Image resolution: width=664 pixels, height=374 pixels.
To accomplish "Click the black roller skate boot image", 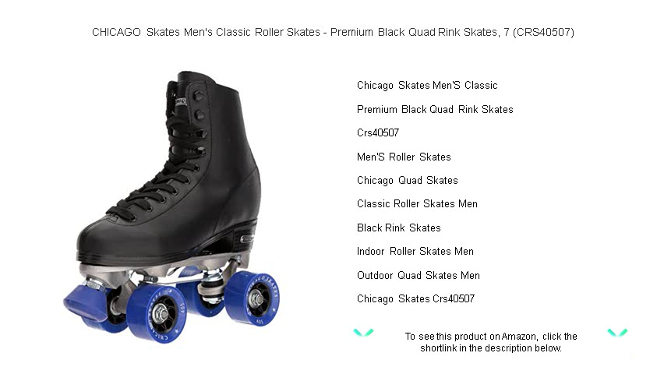I will coord(172,207).
